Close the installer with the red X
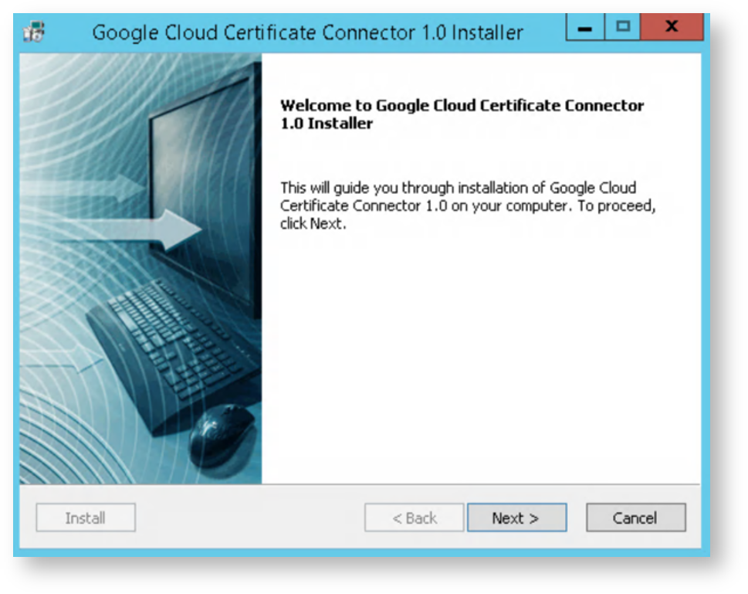This screenshot has height=594, width=748. [671, 27]
